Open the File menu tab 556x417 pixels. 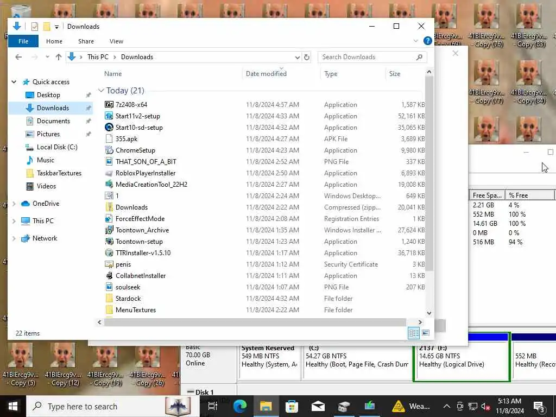[x=23, y=41]
